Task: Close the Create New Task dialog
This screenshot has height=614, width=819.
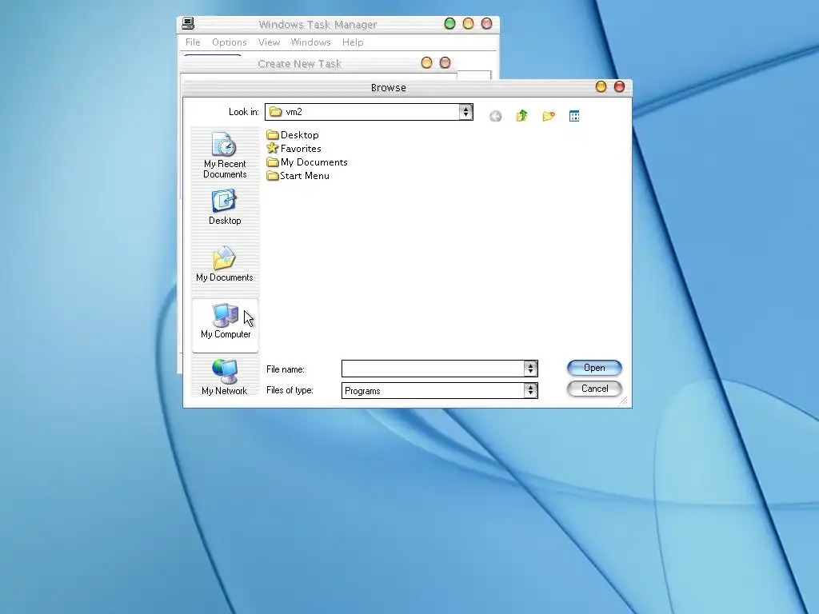Action: [445, 62]
